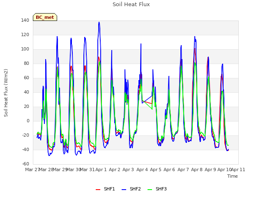The width and height of the screenshot is (263, 197).
Task: Click the Apr 6 x-axis tick label
Action: click(x=169, y=170)
